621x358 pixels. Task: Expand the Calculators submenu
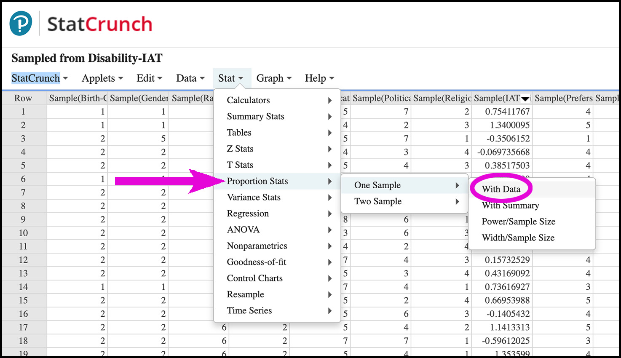point(277,100)
